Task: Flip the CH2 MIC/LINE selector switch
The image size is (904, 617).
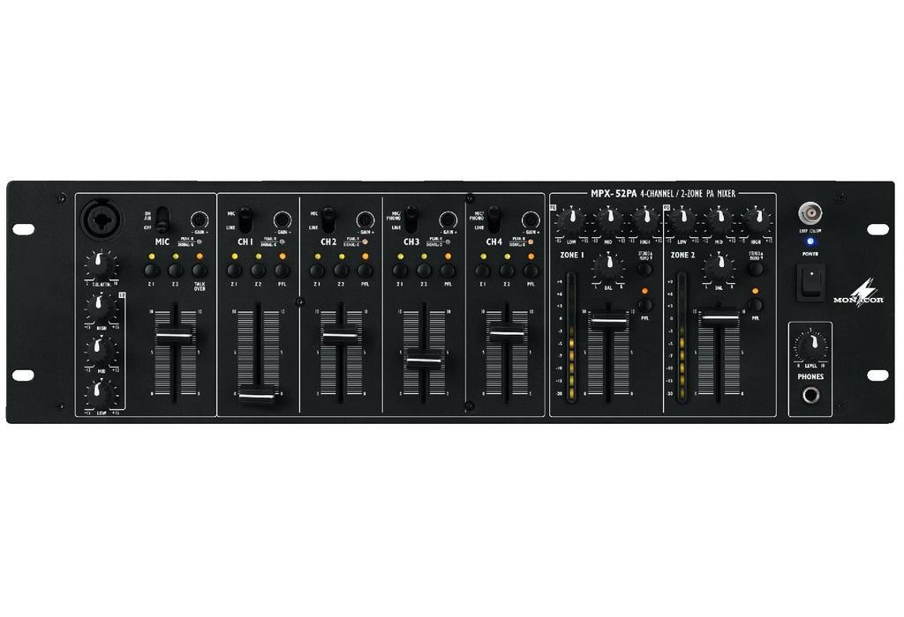Action: click(328, 218)
